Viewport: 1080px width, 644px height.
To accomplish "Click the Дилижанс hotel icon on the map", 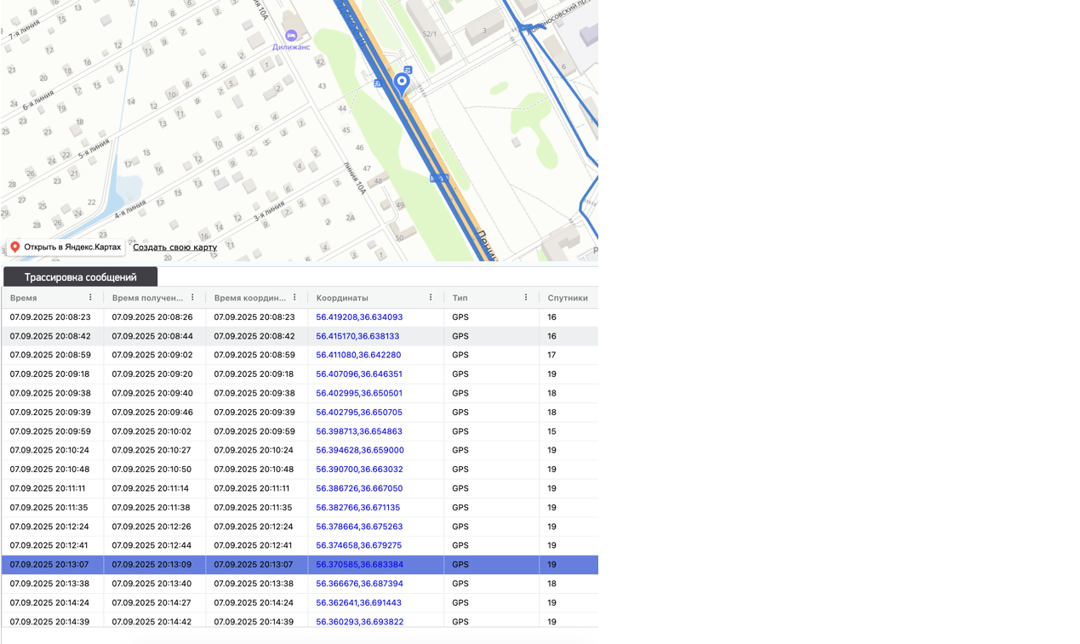I will tap(291, 36).
